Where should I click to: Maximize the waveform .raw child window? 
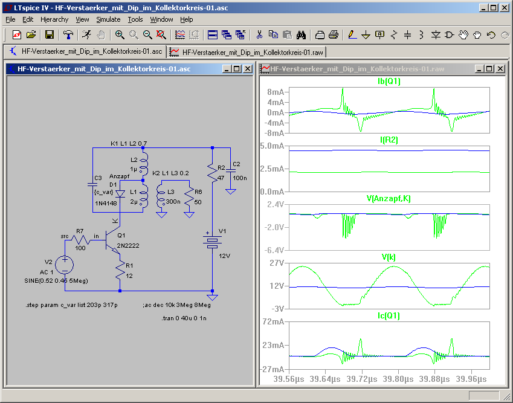[x=489, y=69]
